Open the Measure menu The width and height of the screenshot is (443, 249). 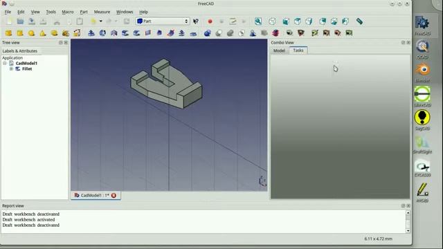[x=102, y=12]
